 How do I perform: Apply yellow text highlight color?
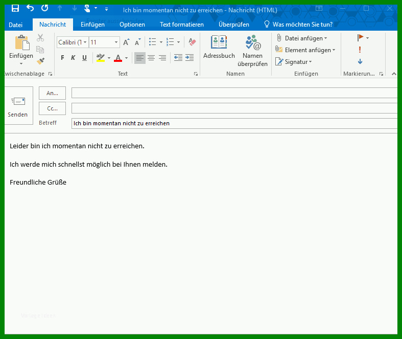point(101,58)
